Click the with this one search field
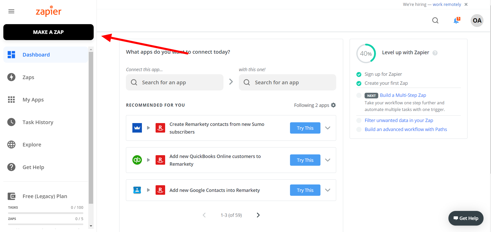491x232 pixels. pyautogui.click(x=287, y=82)
